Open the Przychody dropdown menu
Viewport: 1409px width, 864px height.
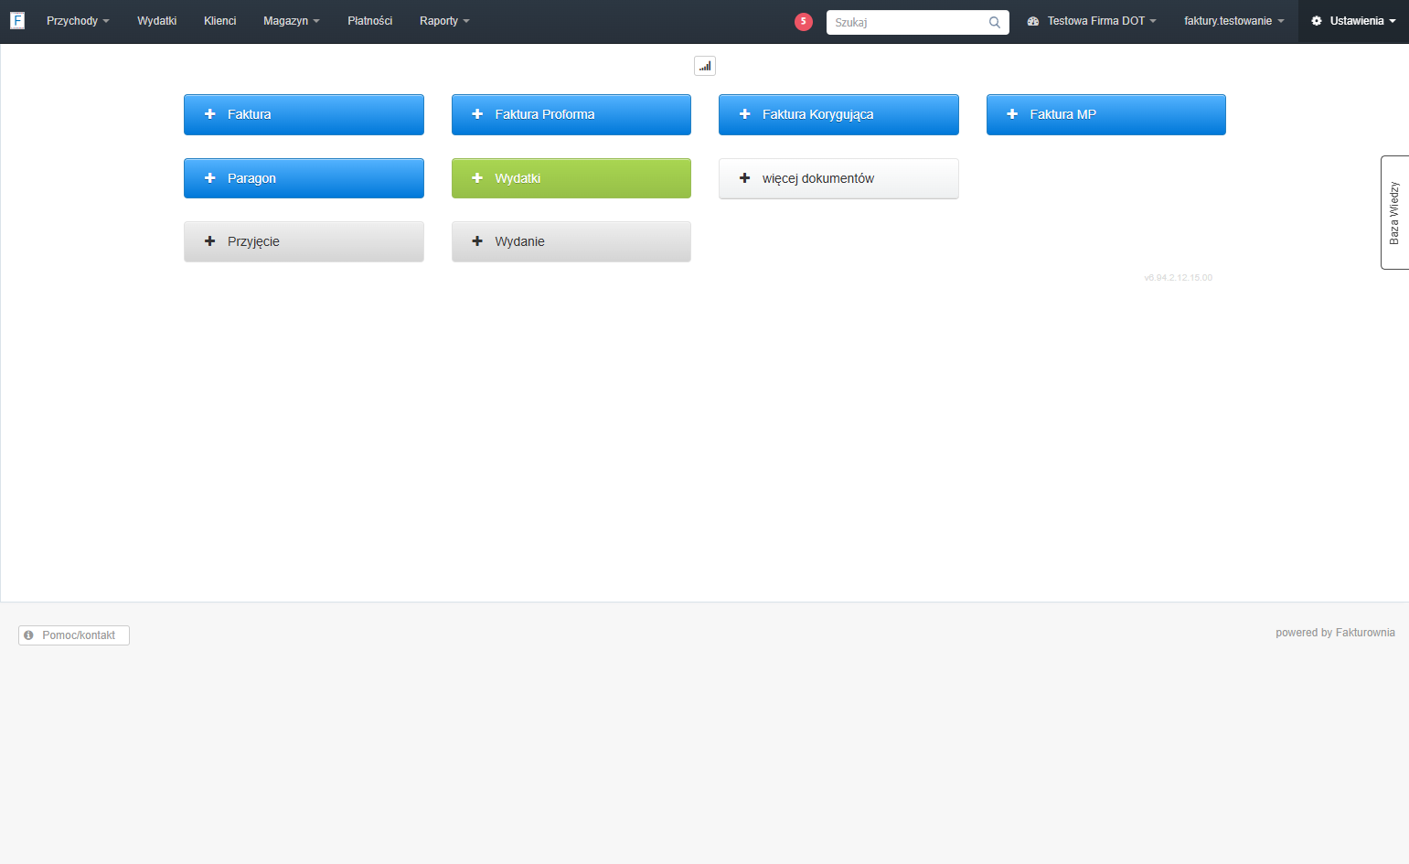click(78, 21)
